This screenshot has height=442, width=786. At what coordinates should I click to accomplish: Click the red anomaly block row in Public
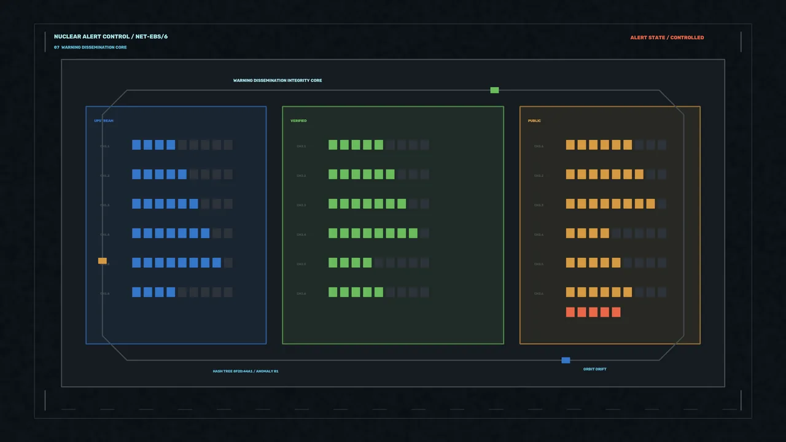click(x=593, y=312)
